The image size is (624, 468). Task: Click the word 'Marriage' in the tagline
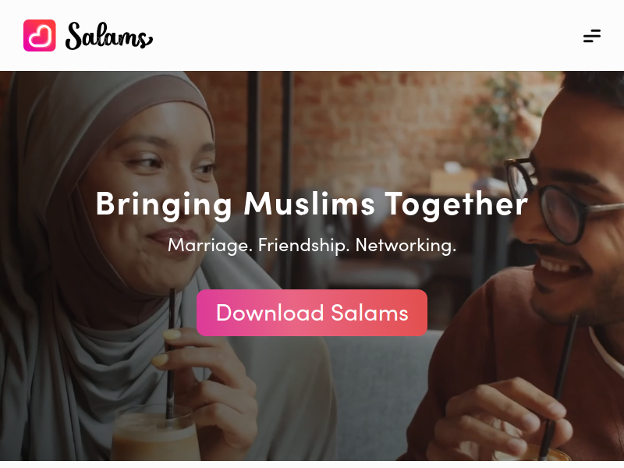208,246
